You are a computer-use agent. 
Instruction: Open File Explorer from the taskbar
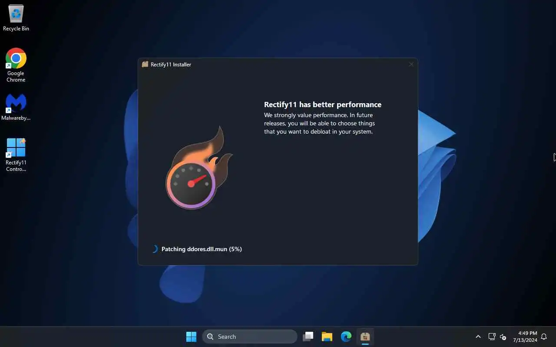point(327,337)
